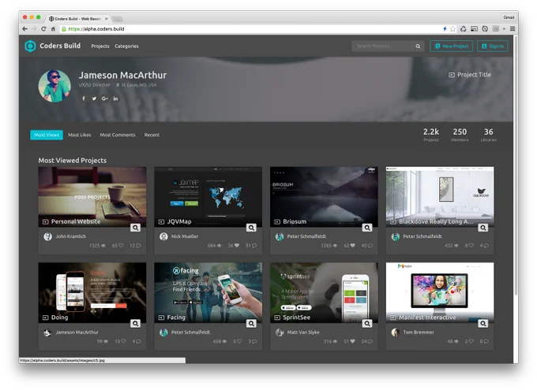Like the Personal Website project heart
This screenshot has height=390, width=537.
[121, 245]
